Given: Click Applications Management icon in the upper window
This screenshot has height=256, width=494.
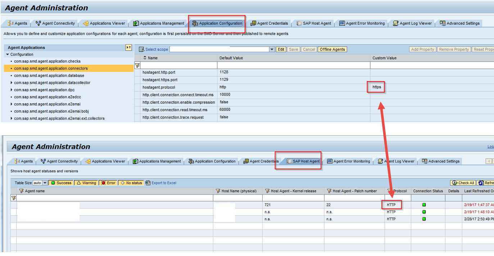Looking at the screenshot, I should 136,23.
